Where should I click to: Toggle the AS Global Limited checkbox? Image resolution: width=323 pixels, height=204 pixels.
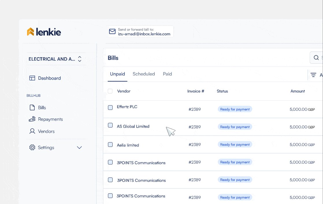coord(110,125)
